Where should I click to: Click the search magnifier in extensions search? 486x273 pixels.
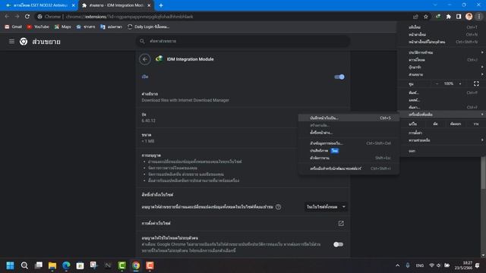(x=142, y=41)
